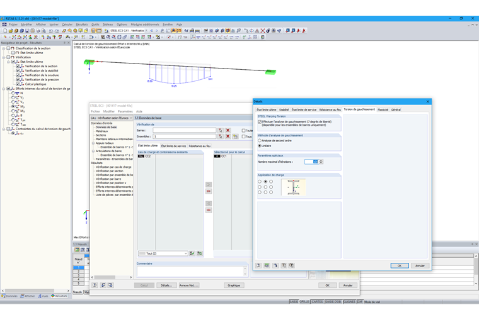The height and width of the screenshot is (320, 479).
Task: Select top-right load application radio button
Action: click(x=271, y=182)
